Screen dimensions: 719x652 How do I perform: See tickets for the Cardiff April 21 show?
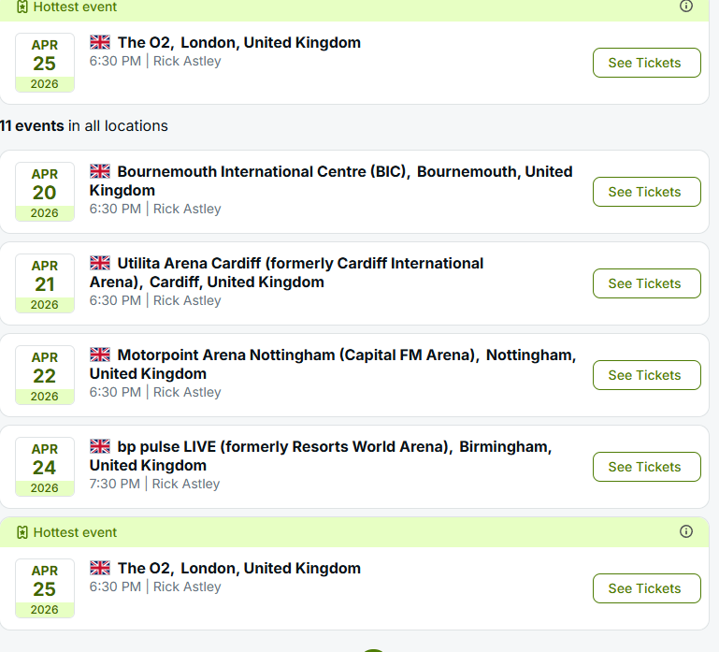[647, 283]
